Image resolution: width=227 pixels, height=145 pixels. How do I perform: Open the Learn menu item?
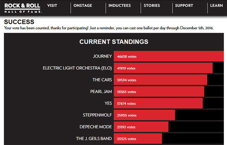point(216,6)
